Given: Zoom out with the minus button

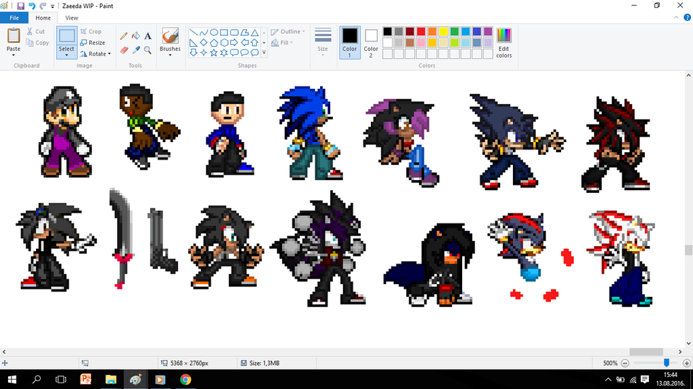Looking at the screenshot, I should pyautogui.click(x=625, y=363).
